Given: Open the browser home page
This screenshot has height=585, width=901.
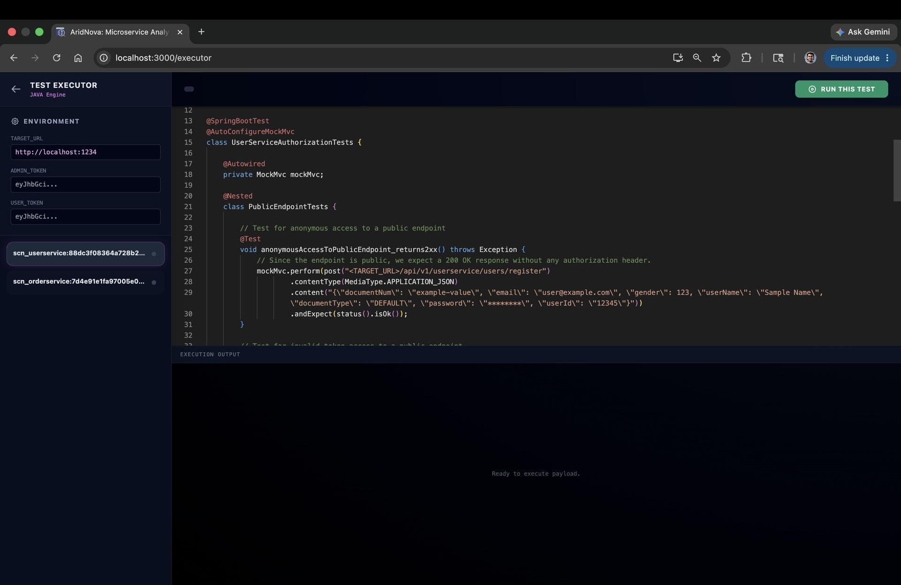Looking at the screenshot, I should 78,58.
